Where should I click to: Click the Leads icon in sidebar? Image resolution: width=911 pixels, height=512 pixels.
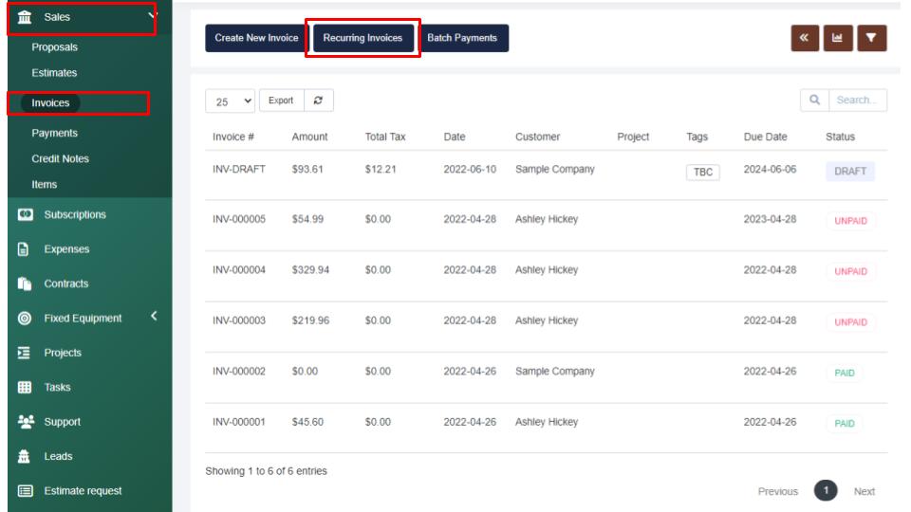[x=26, y=456]
